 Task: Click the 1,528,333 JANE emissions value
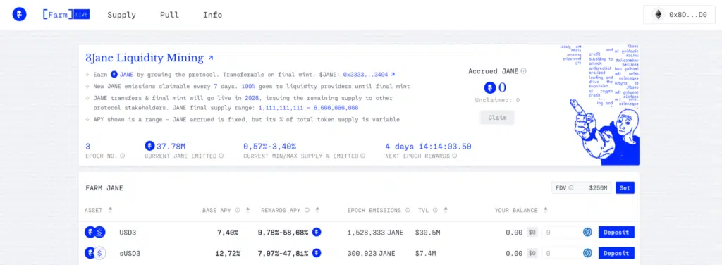pyautogui.click(x=375, y=233)
